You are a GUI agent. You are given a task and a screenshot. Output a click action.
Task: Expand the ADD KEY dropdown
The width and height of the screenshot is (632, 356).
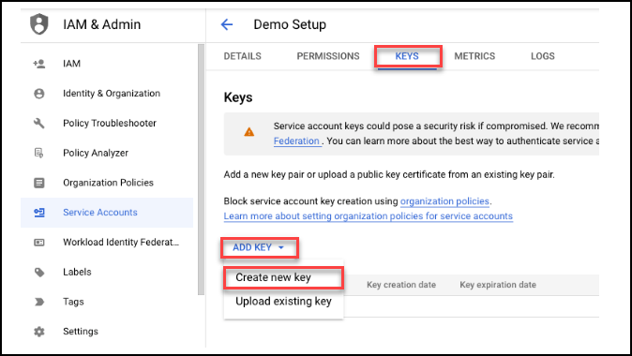point(259,247)
